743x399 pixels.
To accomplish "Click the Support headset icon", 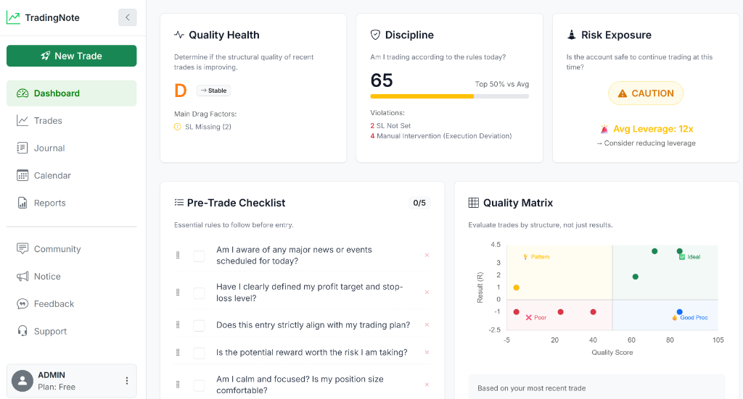I will [x=22, y=331].
